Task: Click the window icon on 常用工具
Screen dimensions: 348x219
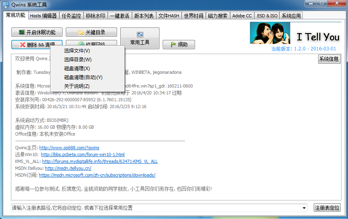Action: click(x=140, y=34)
